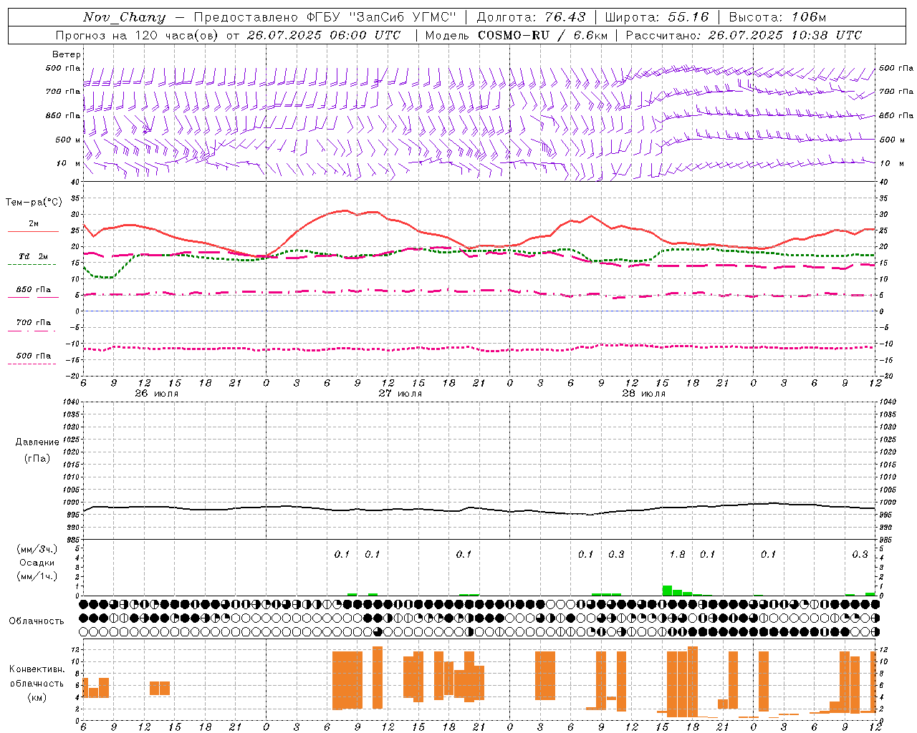The width and height of the screenshot is (917, 733).
Task: Click the 1000 value on right pressure axis
Action: 888,503
